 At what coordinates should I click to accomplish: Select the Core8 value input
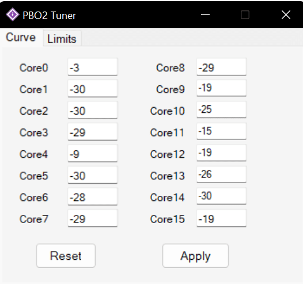tap(221, 67)
